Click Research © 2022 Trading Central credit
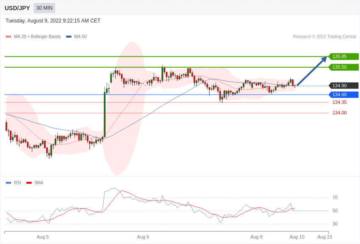Screen dimensions: 360x244 [324, 37]
